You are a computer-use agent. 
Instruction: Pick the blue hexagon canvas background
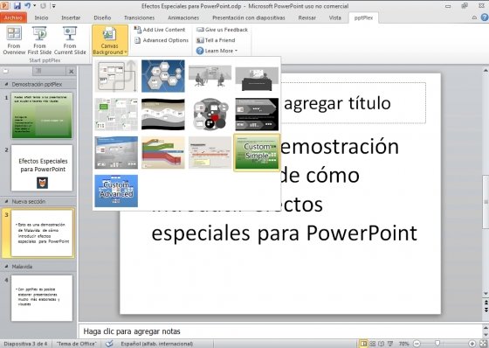[x=162, y=76]
